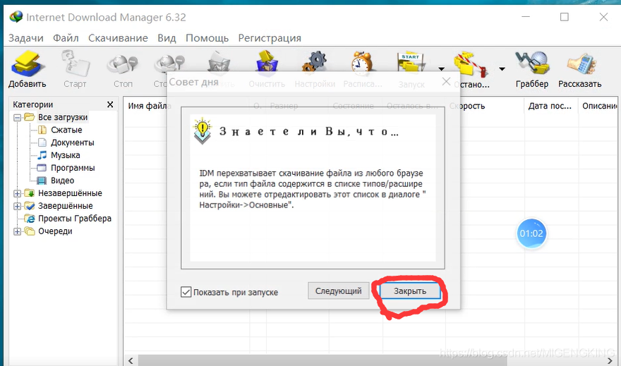
Task: Click the Рассказать toolbar icon
Action: [x=581, y=64]
